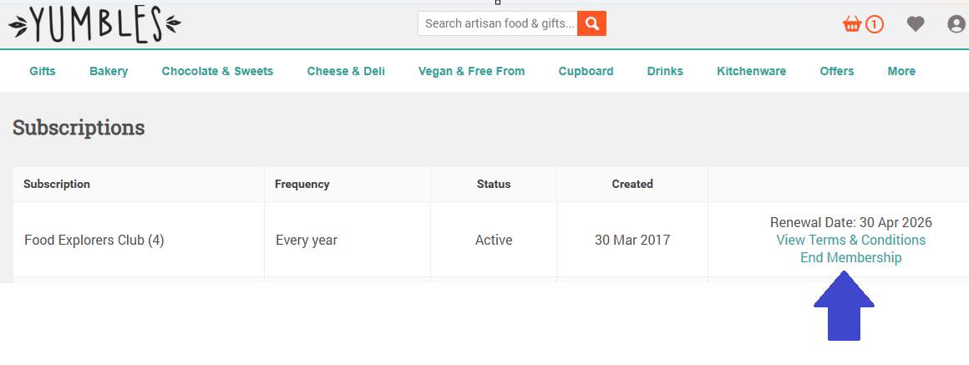Image resolution: width=969 pixels, height=365 pixels.
Task: Click View Terms & Conditions link
Action: [x=850, y=240]
